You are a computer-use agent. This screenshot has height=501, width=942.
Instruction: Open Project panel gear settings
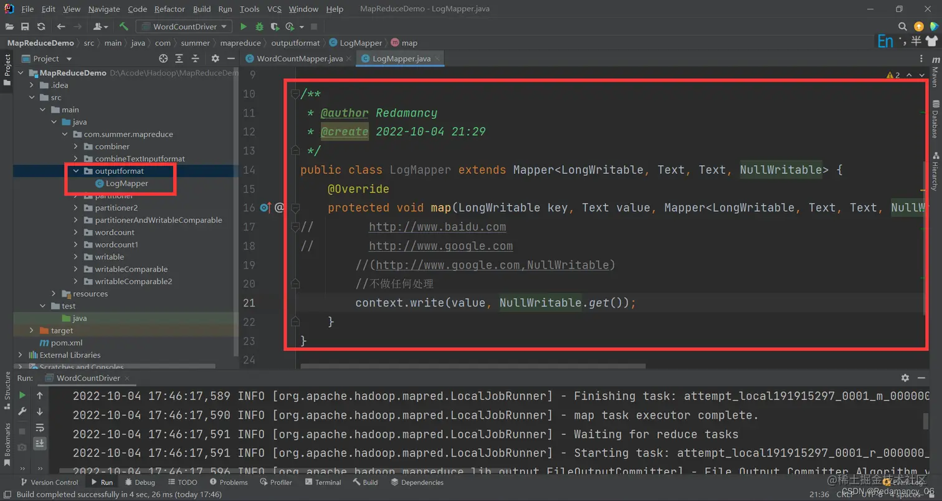coord(215,59)
